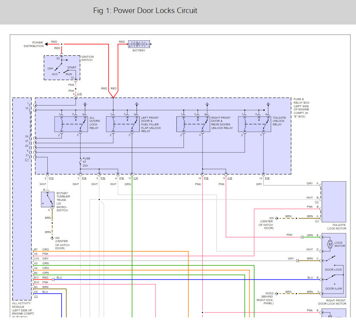The width and height of the screenshot is (356, 326).
Task: Click the Fuse 42 20A label
Action: (86, 162)
